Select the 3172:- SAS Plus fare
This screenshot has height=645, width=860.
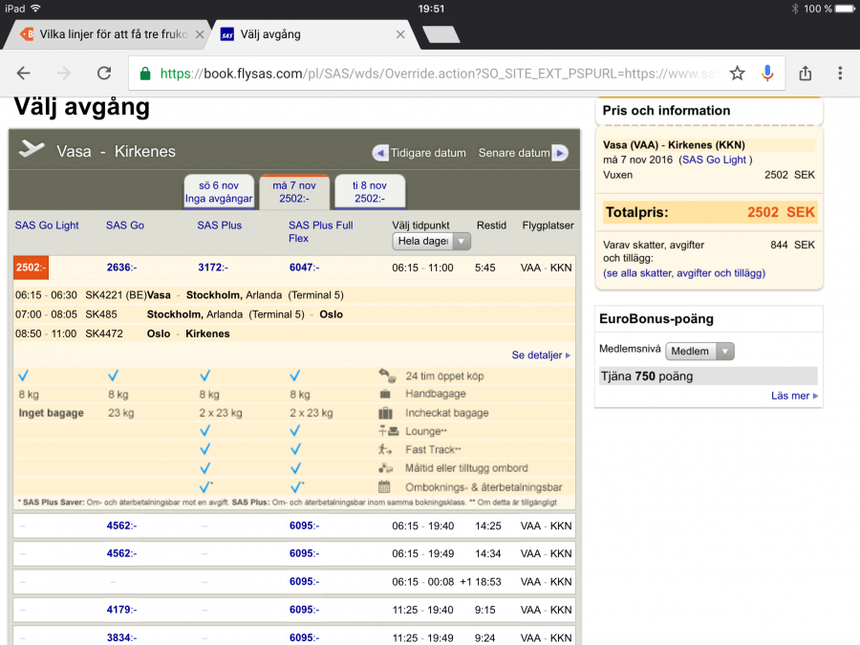tap(213, 268)
